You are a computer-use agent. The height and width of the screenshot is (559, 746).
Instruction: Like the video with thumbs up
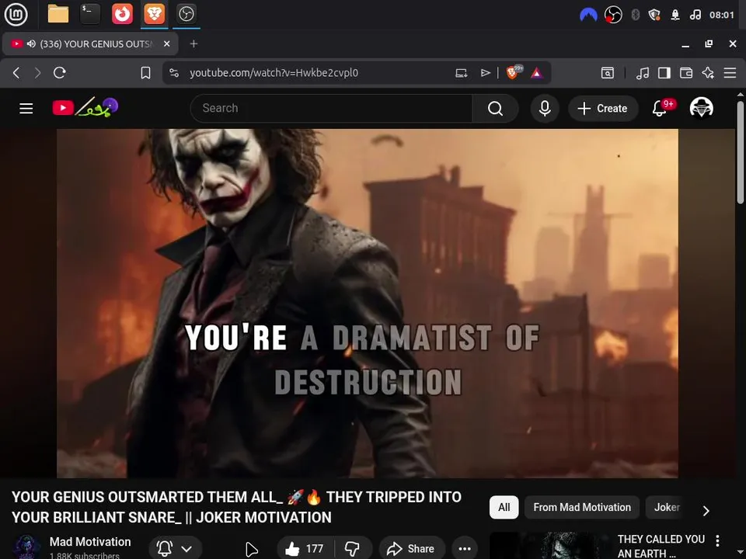(x=305, y=549)
